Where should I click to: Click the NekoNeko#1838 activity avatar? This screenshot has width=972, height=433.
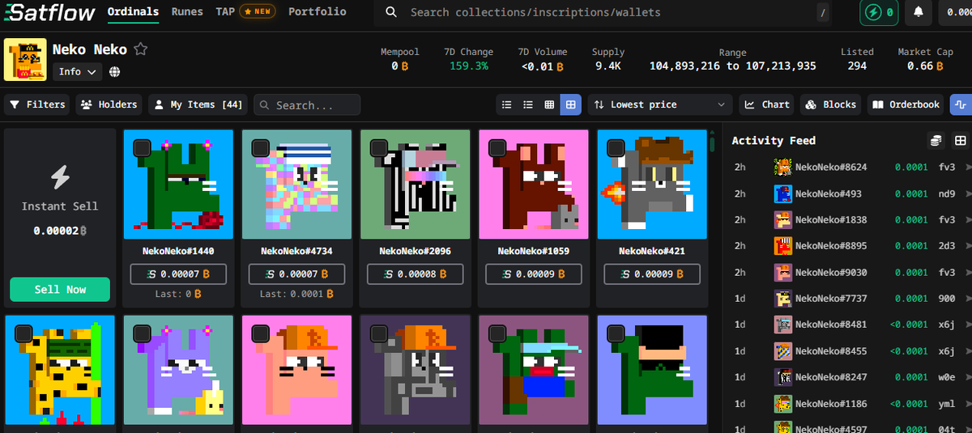click(782, 219)
